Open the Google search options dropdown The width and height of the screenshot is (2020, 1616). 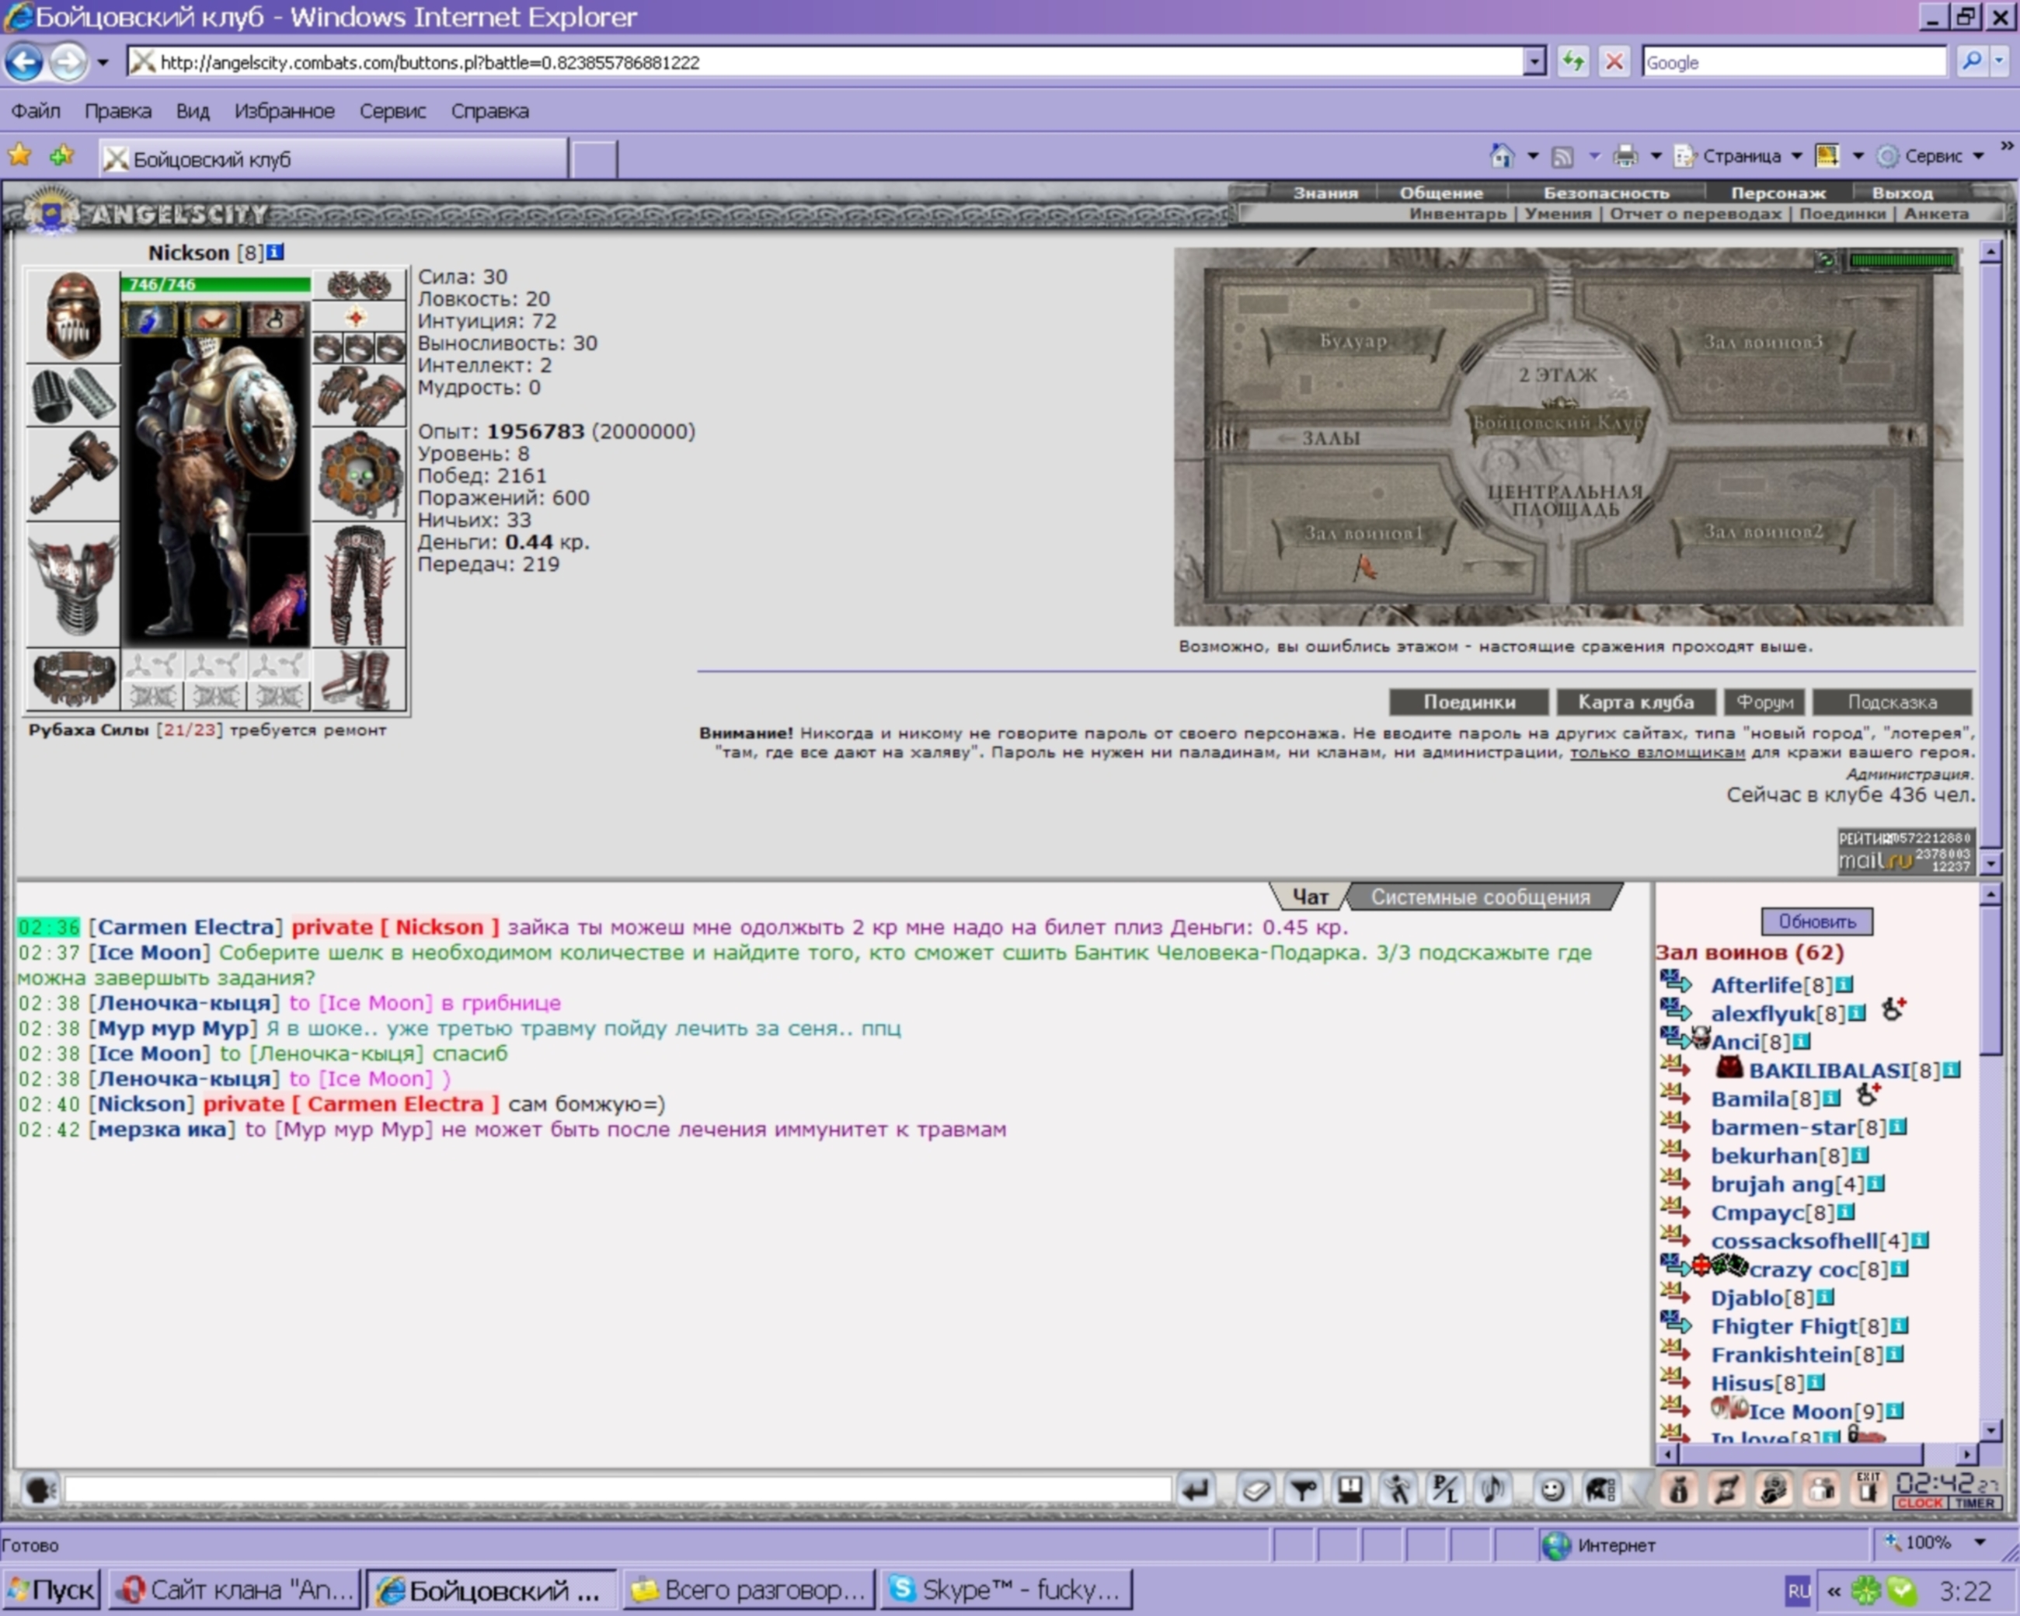pyautogui.click(x=1999, y=62)
